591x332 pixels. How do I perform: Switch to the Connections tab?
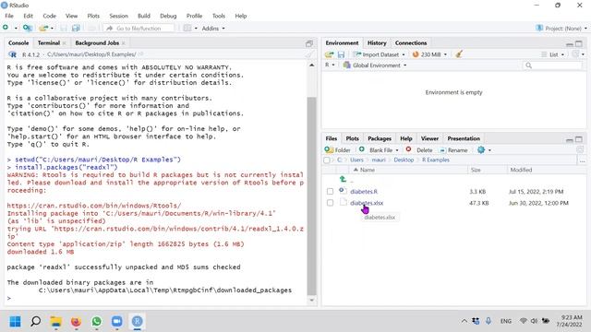point(411,43)
